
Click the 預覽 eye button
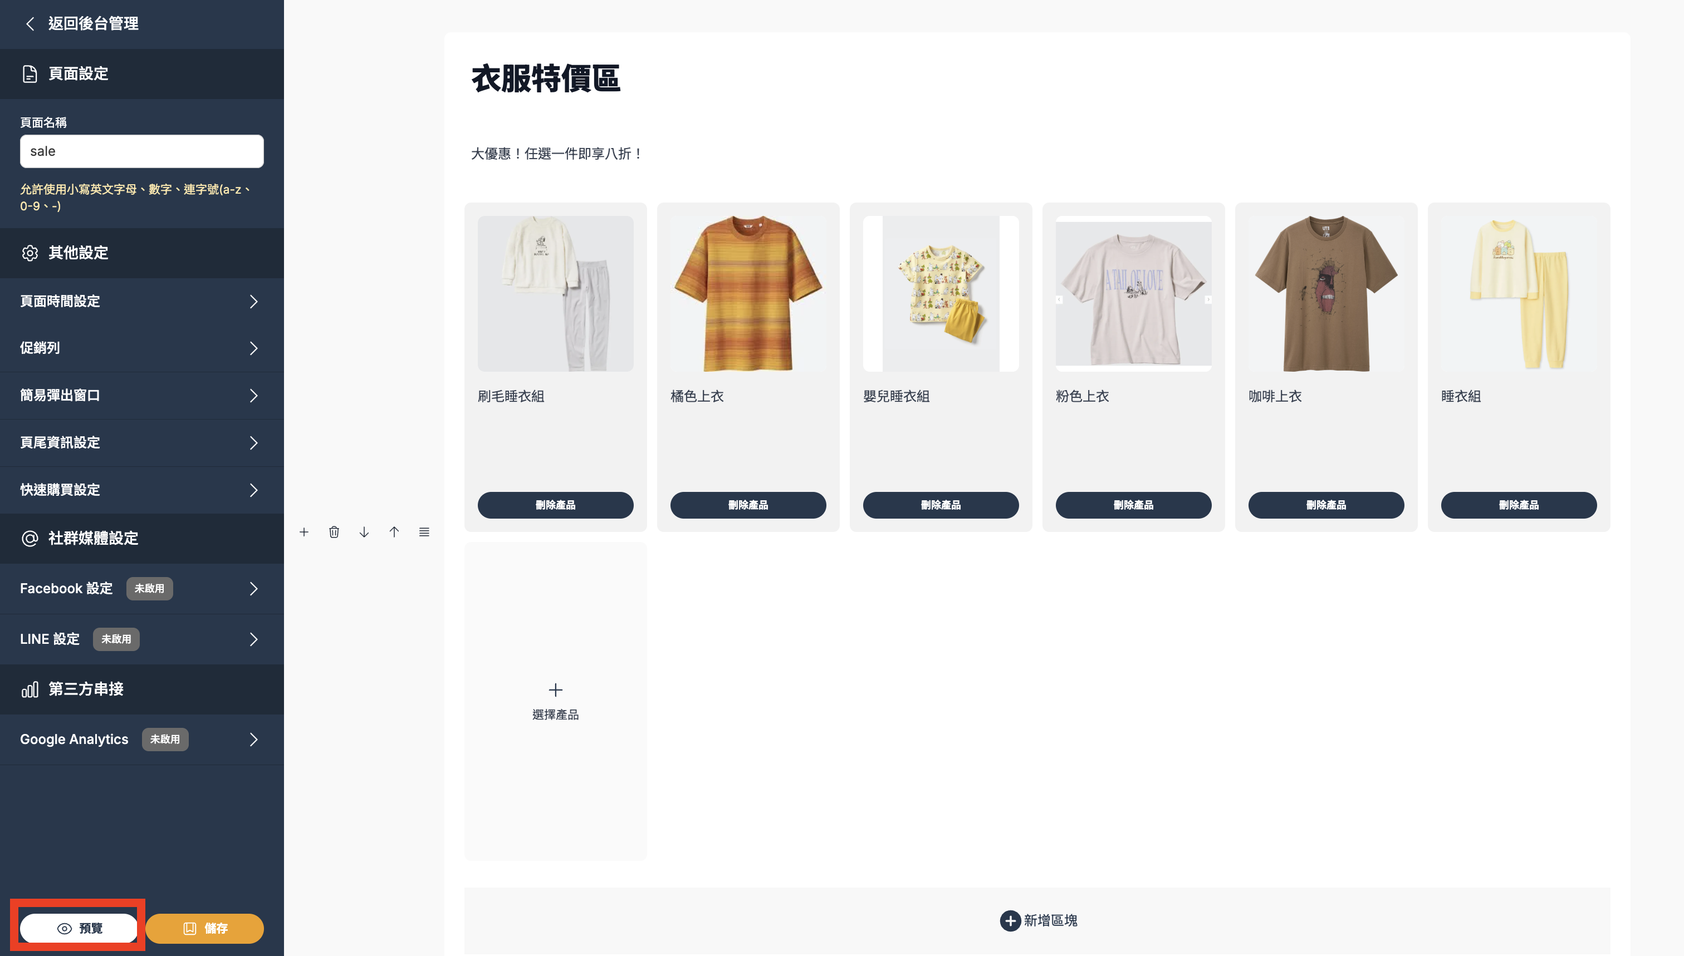pos(79,928)
